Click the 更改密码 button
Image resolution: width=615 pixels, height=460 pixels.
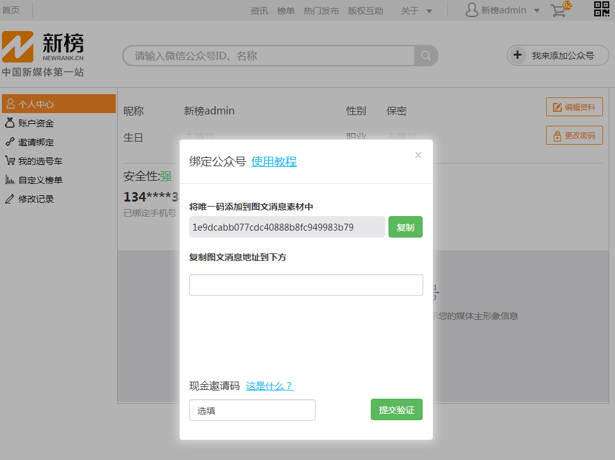point(575,136)
